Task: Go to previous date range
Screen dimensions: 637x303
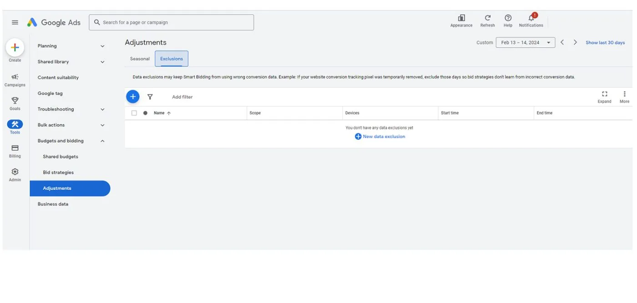Action: (x=562, y=42)
